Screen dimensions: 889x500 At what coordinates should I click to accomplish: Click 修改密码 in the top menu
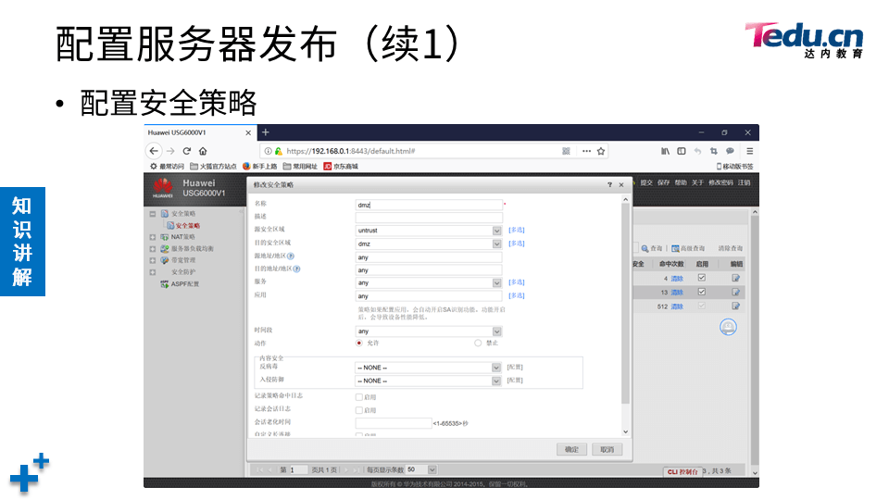pyautogui.click(x=720, y=182)
